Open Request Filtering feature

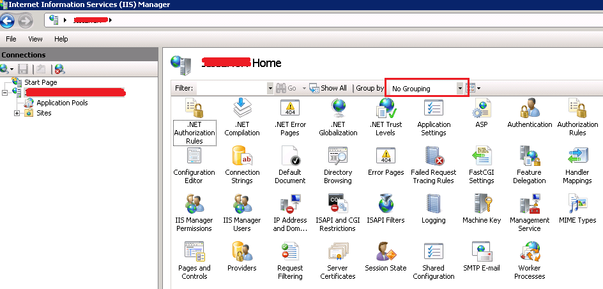pos(290,261)
